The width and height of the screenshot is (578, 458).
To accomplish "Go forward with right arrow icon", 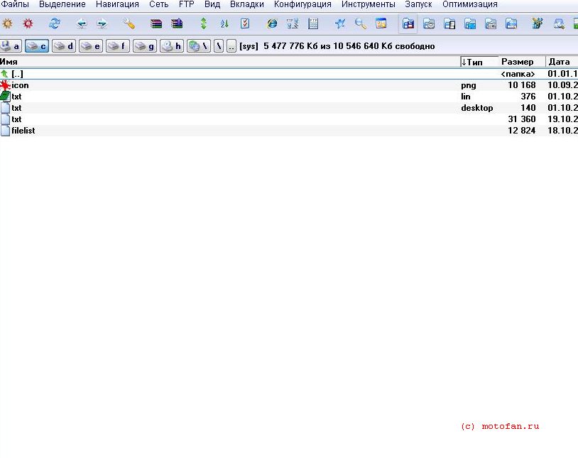I will (102, 24).
